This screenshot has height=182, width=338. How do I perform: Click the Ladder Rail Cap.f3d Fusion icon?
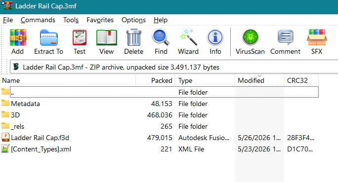[5, 137]
